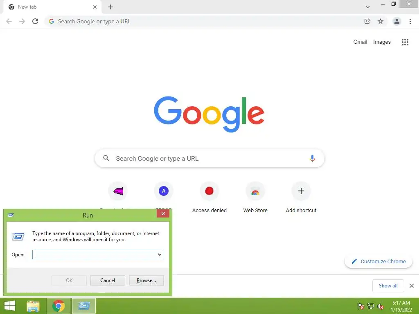Screen dimensions: 419x314
Task: Click the Google logo
Action: coord(209,114)
